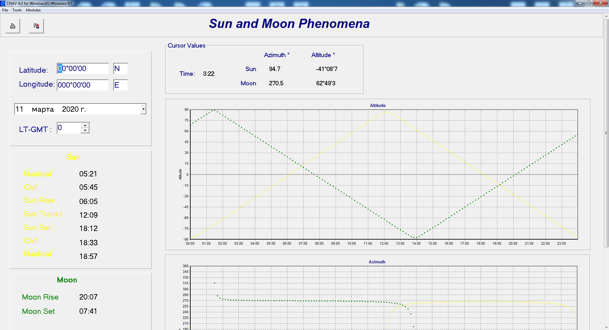This screenshot has width=609, height=330.
Task: Click the Altitude chart at 12:00 mark
Action: point(384,175)
